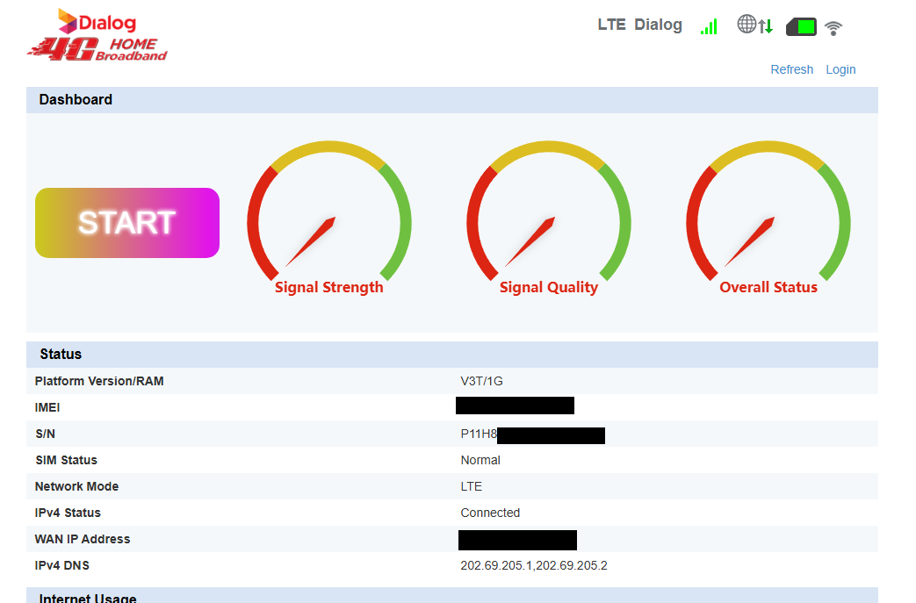Click the Signal Strength gauge

click(x=329, y=217)
